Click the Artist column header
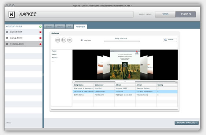206x135 pixels. click(146, 85)
